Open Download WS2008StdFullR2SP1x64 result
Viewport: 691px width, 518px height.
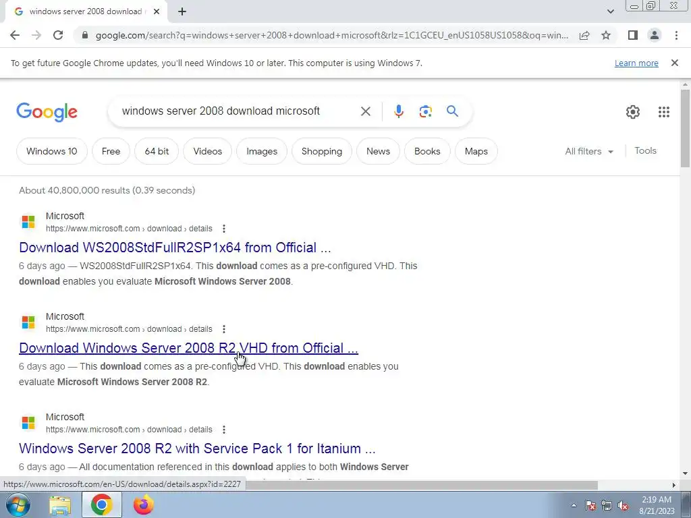pyautogui.click(x=175, y=248)
